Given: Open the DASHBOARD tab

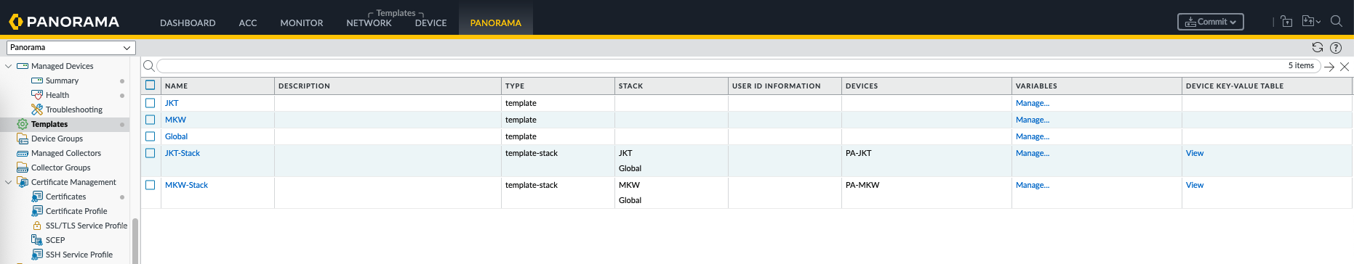Looking at the screenshot, I should [x=188, y=23].
